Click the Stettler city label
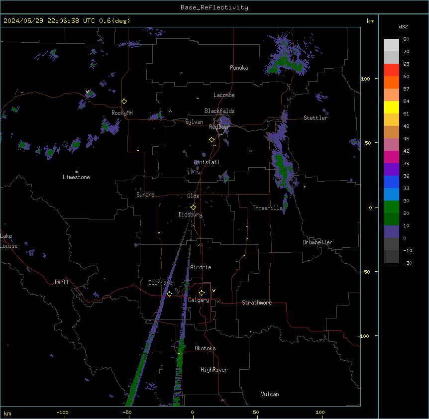 [x=316, y=118]
